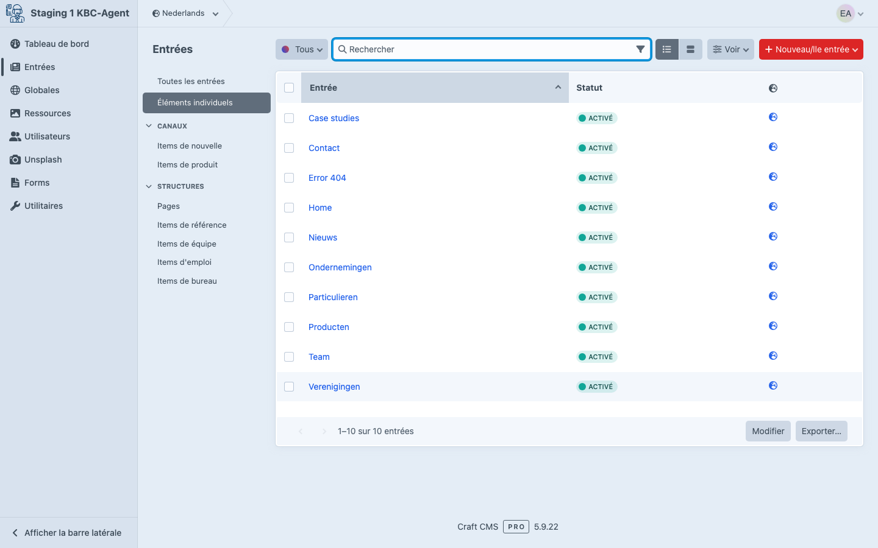This screenshot has width=878, height=548.
Task: Click globe link icon in Team row
Action: click(x=773, y=356)
